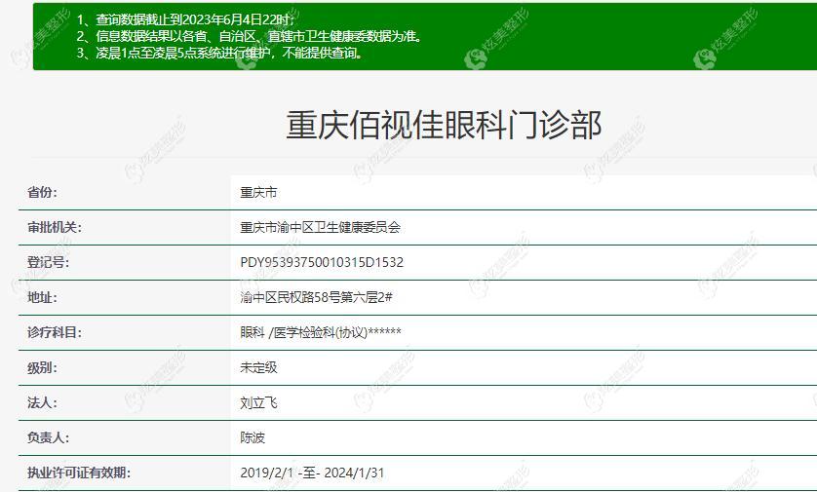Click the notice line about 2023年6月4日 data cutoff
817x492 pixels.
[185, 19]
